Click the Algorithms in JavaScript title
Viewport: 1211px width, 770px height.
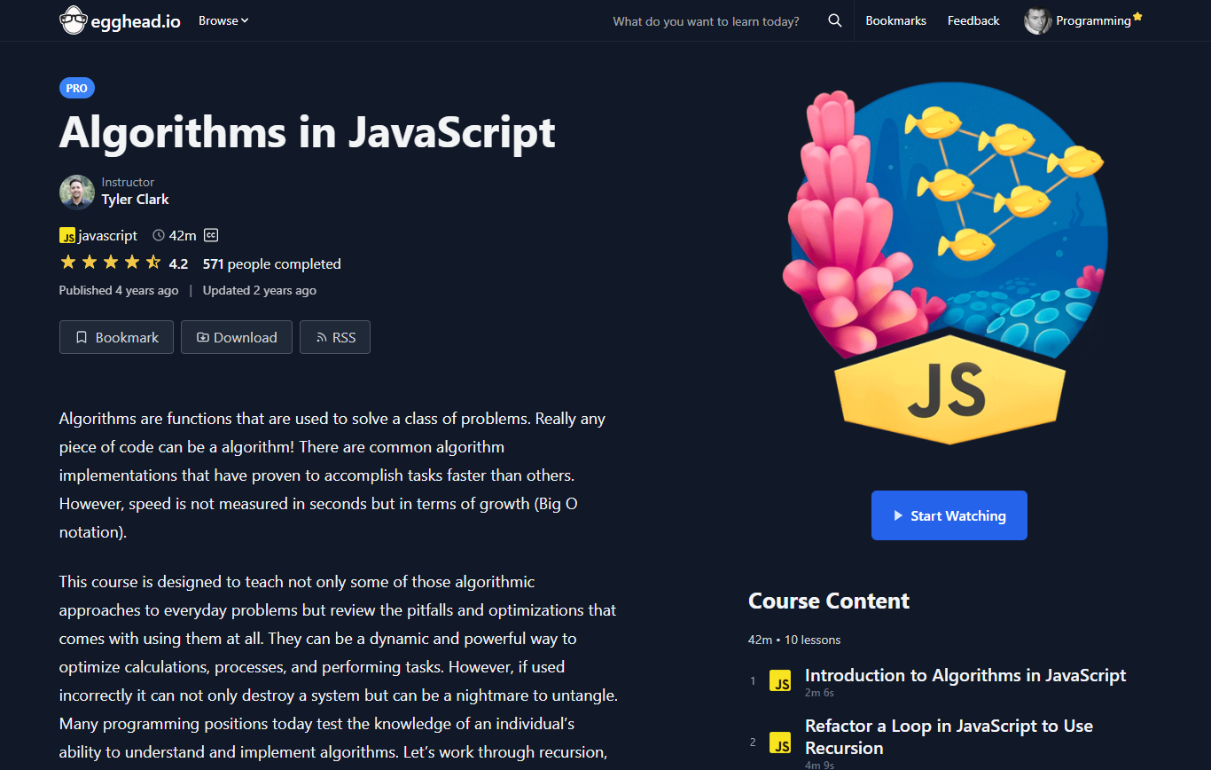tap(308, 132)
